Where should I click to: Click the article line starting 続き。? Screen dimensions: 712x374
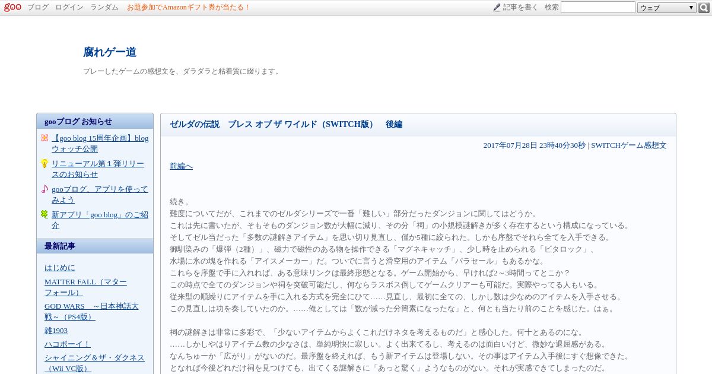click(181, 202)
